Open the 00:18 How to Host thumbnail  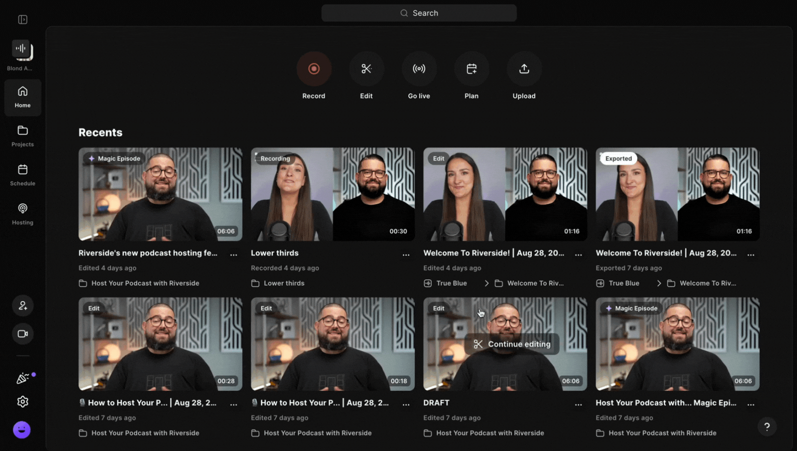tap(333, 344)
